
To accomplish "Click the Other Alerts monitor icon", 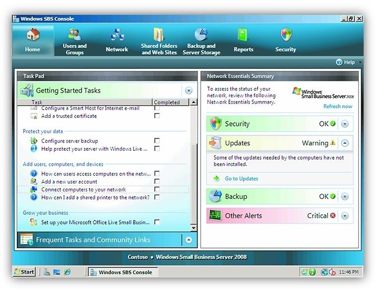I will point(215,216).
